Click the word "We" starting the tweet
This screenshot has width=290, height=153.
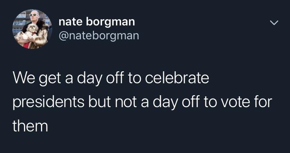24,79
